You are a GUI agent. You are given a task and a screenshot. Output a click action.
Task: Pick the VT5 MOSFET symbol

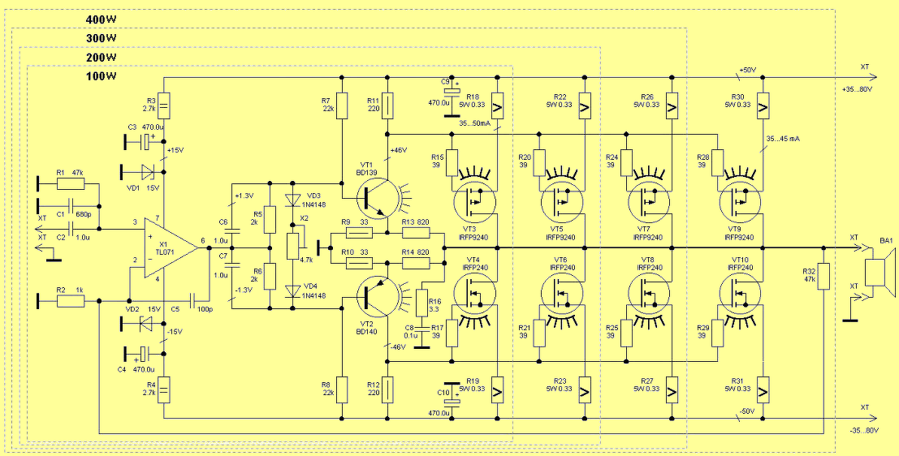click(562, 202)
